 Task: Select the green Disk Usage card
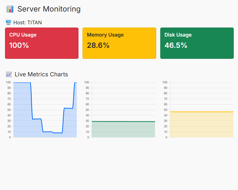coord(197,43)
